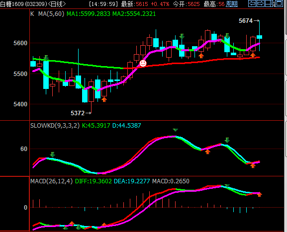Screen dimensions: 287x232
Task: Click the SLOWKD(9,3,3,2) indicator label
Action: pyautogui.click(x=55, y=126)
